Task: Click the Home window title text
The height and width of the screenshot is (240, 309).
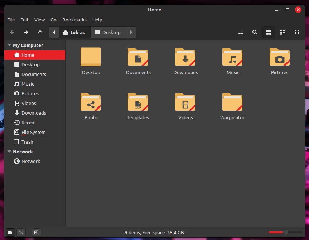Action: [x=155, y=10]
